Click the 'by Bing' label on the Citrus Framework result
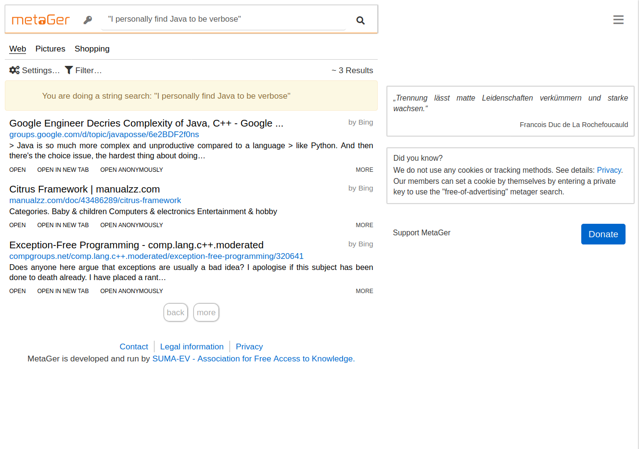Screen dimensions: 639x449 click(361, 188)
